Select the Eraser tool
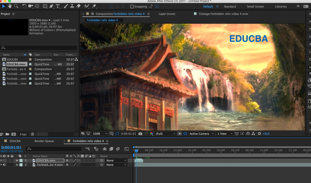 coord(78,6)
